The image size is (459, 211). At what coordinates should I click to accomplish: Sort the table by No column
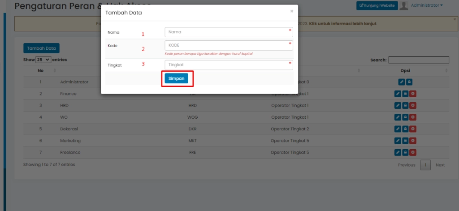[x=41, y=70]
